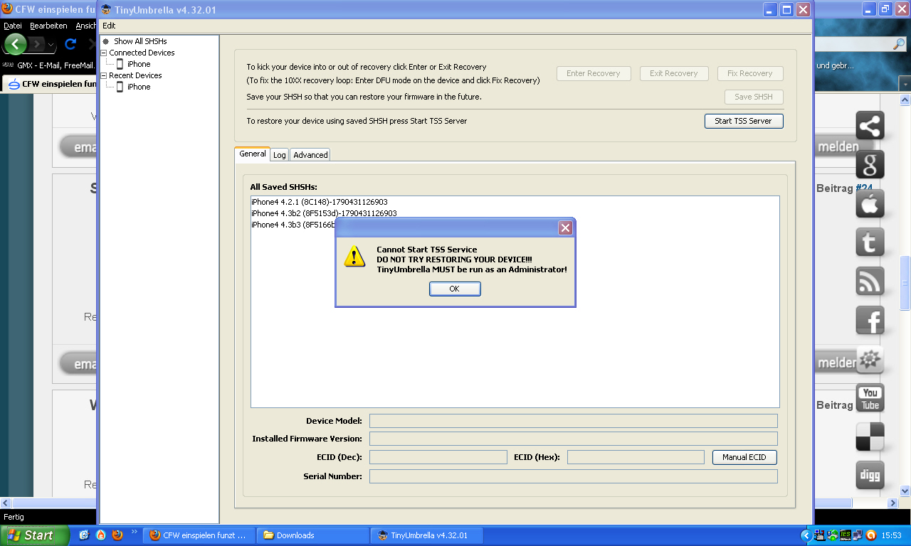Click the Facebook icon in sidebar
The height and width of the screenshot is (546, 911).
coord(870,321)
